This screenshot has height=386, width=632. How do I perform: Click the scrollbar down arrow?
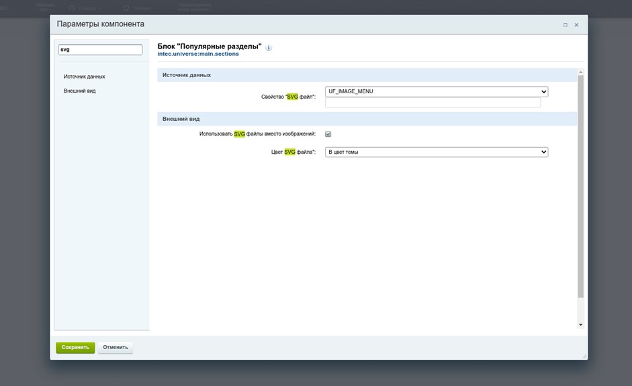tap(581, 325)
